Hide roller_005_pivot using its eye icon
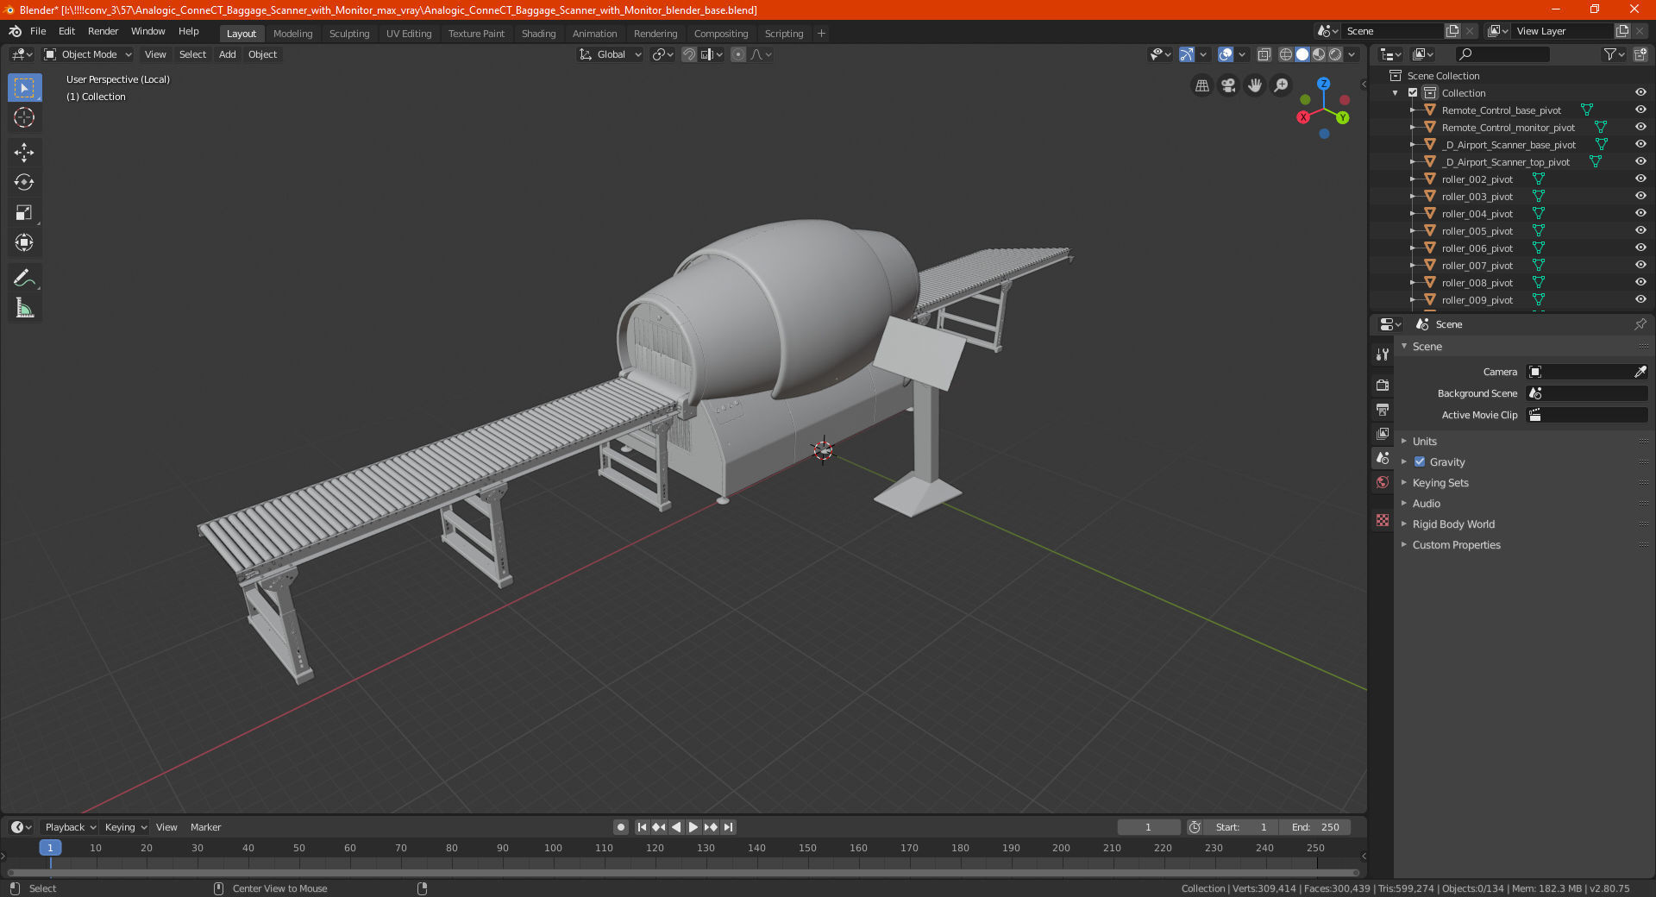Viewport: 1656px width, 897px height. pyautogui.click(x=1640, y=231)
